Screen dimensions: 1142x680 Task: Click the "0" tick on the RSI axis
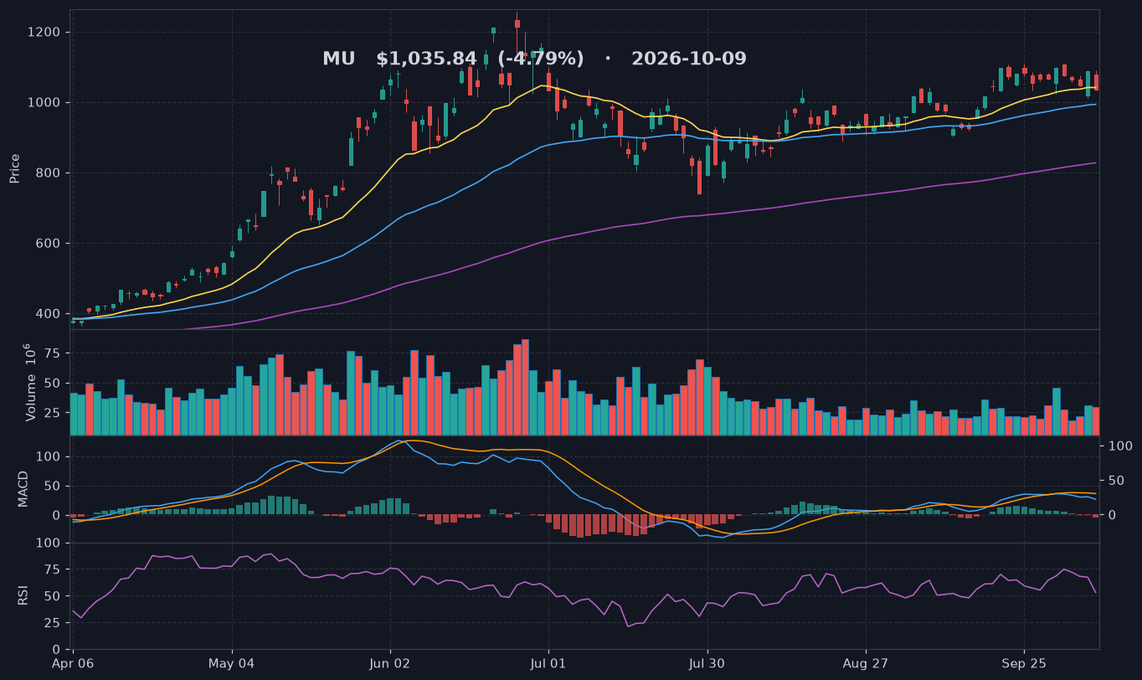point(56,650)
